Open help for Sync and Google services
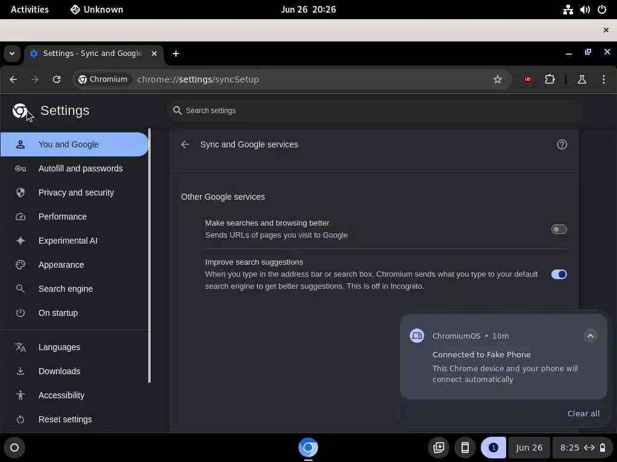 [562, 144]
